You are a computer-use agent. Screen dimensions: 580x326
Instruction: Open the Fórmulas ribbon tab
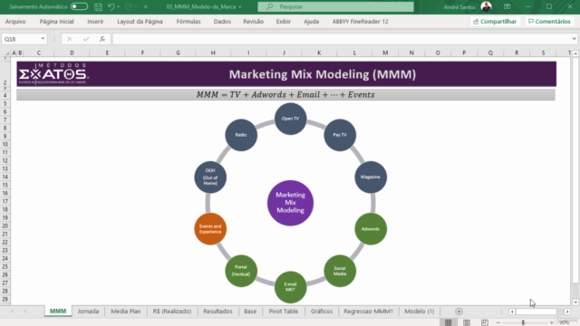tap(188, 22)
